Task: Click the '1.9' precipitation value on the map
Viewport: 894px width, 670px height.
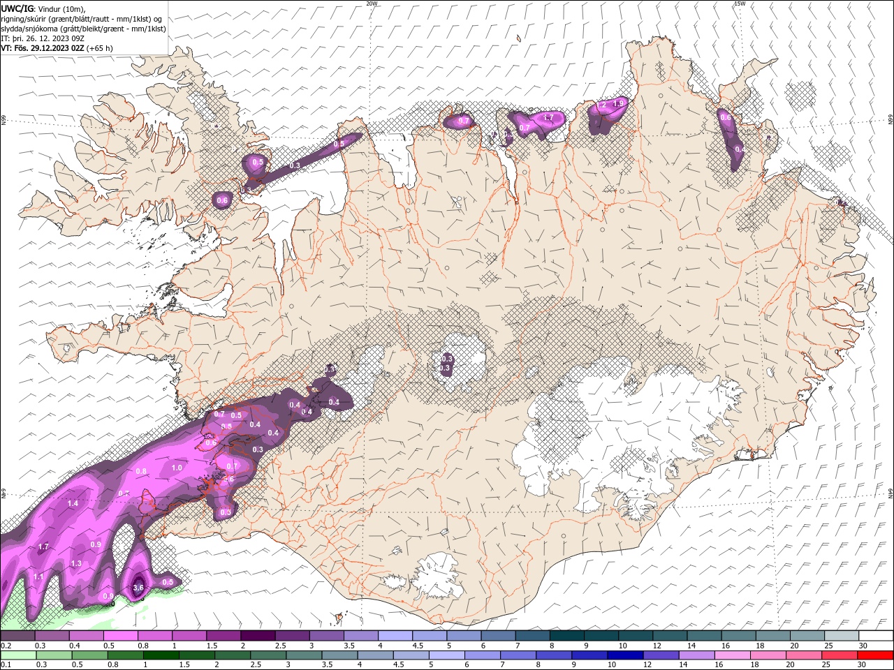Action: tap(618, 104)
